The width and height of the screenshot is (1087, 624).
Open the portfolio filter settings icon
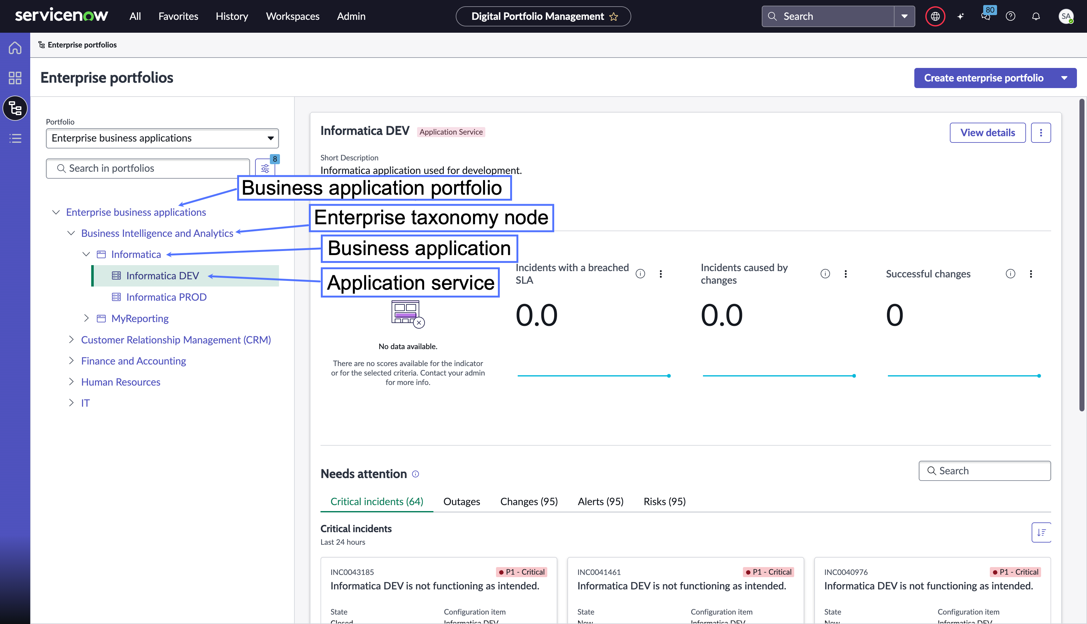click(x=265, y=168)
